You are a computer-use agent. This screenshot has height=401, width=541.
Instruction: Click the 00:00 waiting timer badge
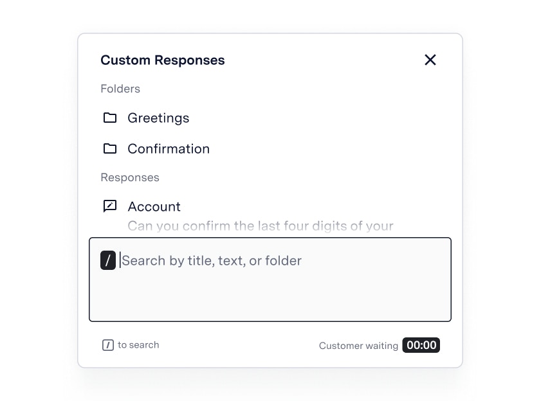coord(421,345)
